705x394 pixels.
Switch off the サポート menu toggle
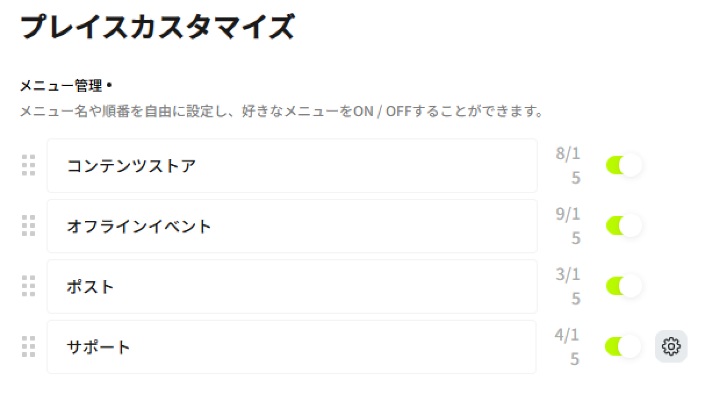623,346
